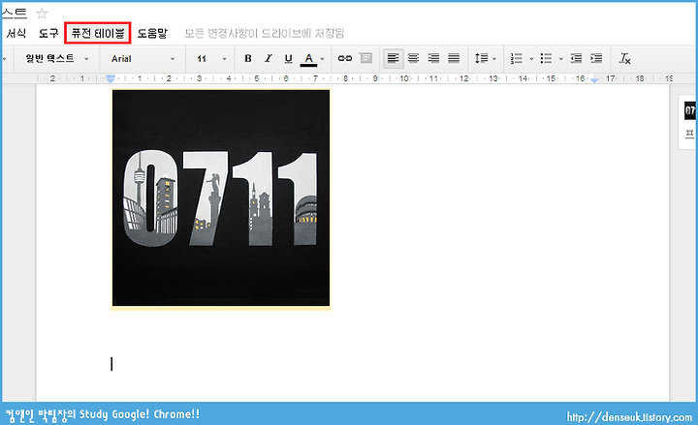Expand numbered list options arrow
Screen dimensions: 698x425
coord(531,59)
